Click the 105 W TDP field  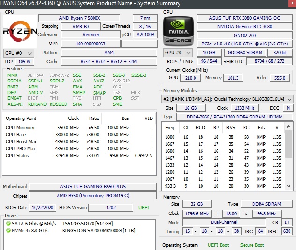click(x=24, y=62)
